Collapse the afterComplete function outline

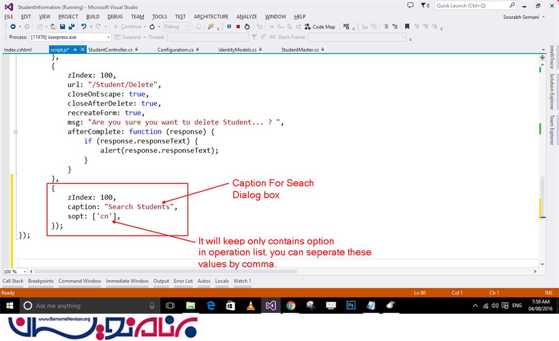pos(16,131)
